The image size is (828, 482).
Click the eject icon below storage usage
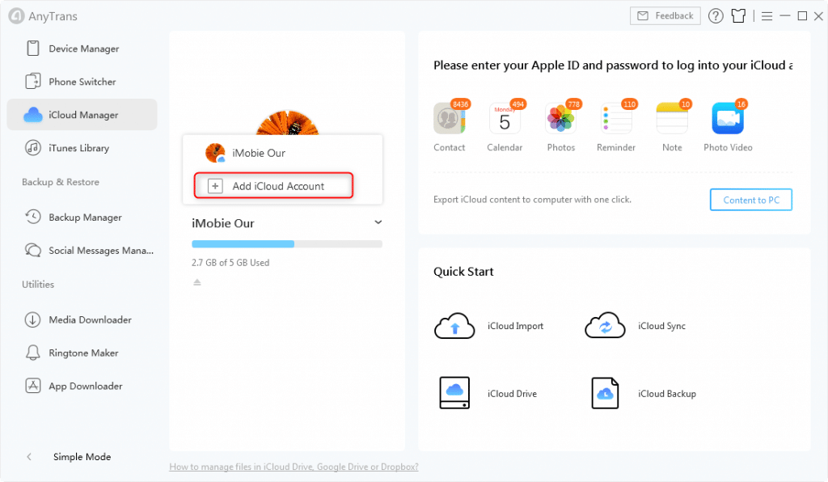(197, 282)
